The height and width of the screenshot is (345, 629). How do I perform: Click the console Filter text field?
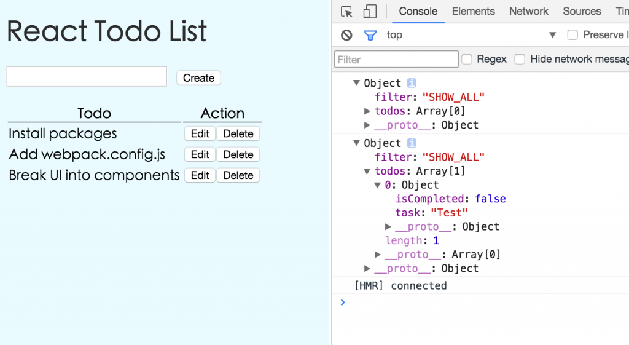[396, 60]
